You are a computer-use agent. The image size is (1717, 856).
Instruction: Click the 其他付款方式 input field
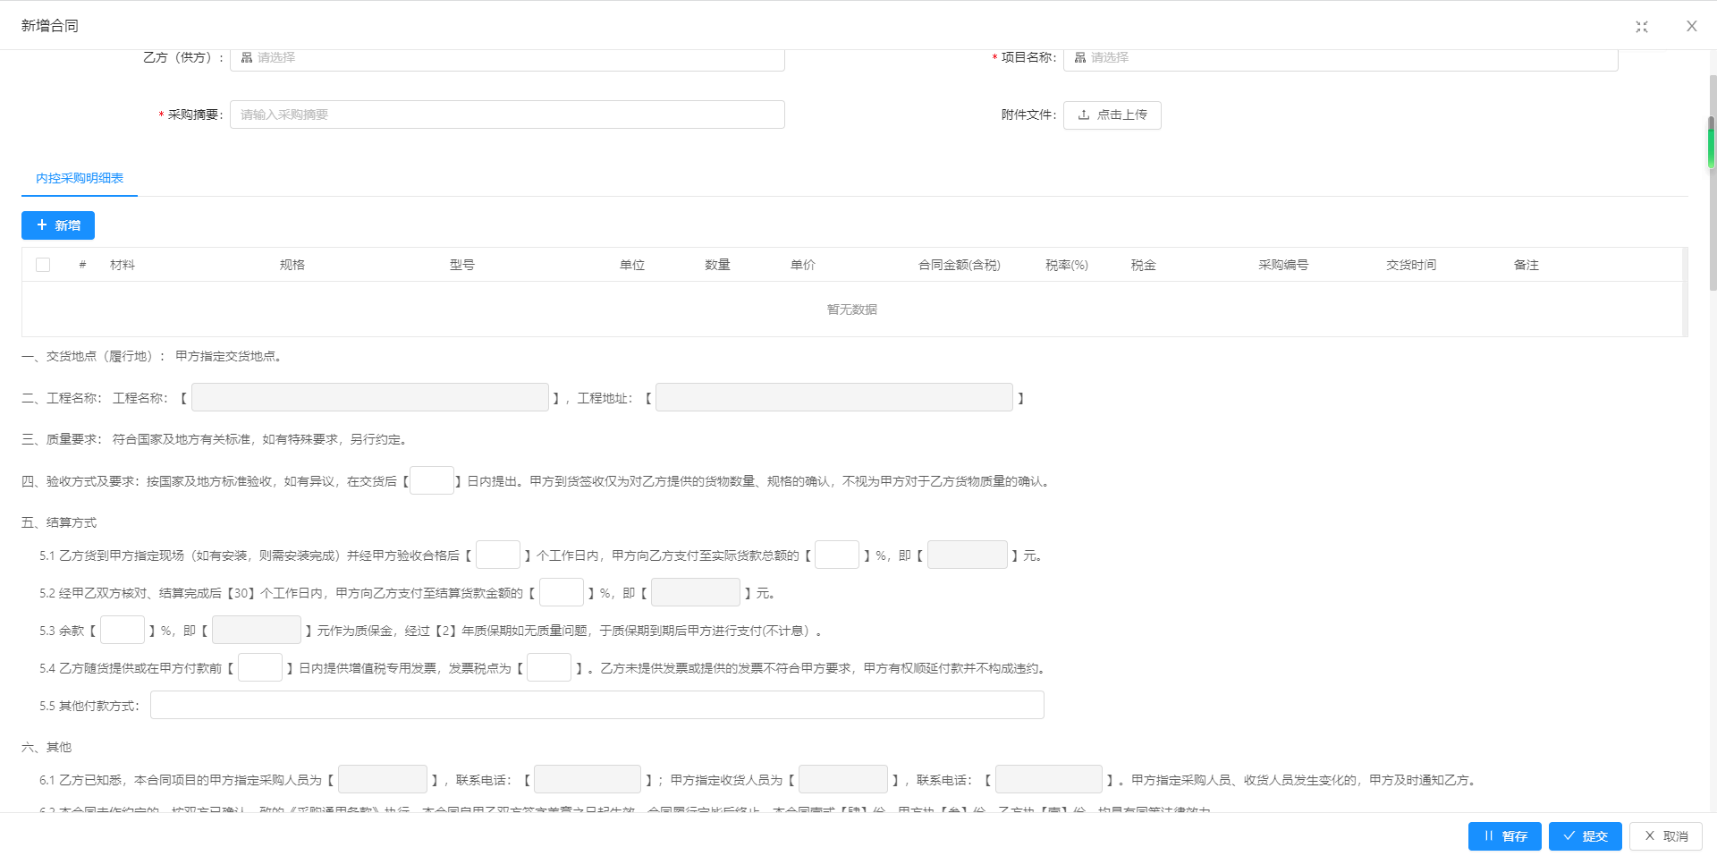pyautogui.click(x=597, y=705)
